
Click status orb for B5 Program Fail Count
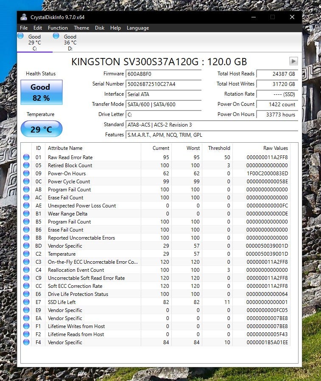(x=26, y=221)
